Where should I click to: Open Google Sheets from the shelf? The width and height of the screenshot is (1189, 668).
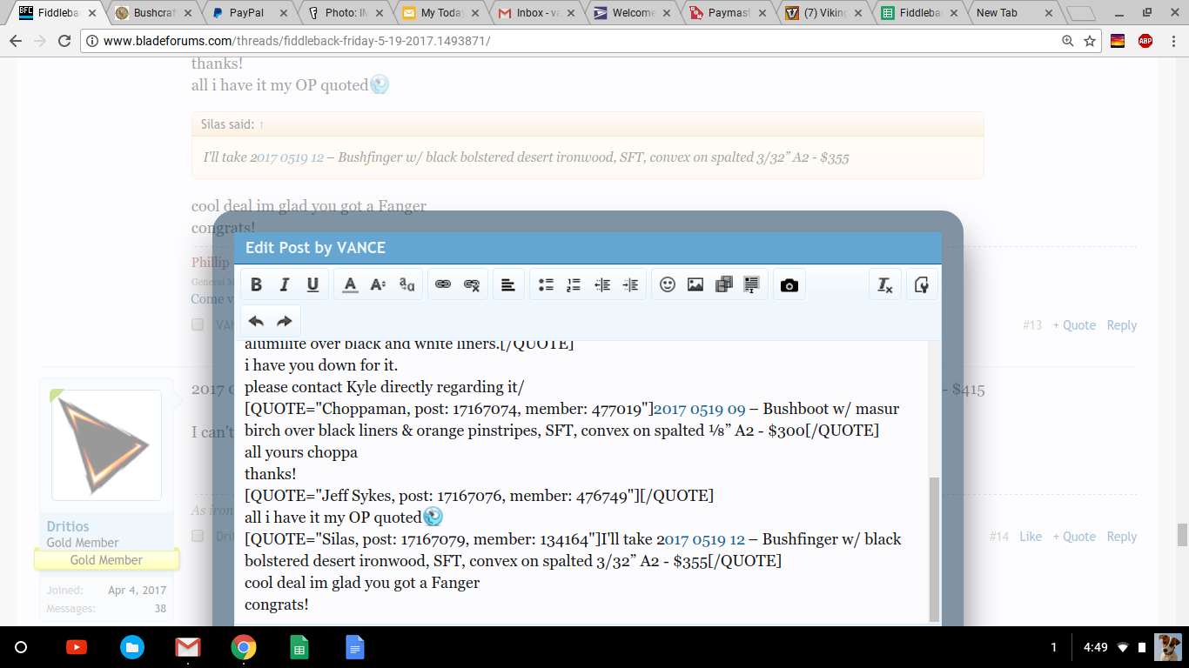(x=299, y=647)
